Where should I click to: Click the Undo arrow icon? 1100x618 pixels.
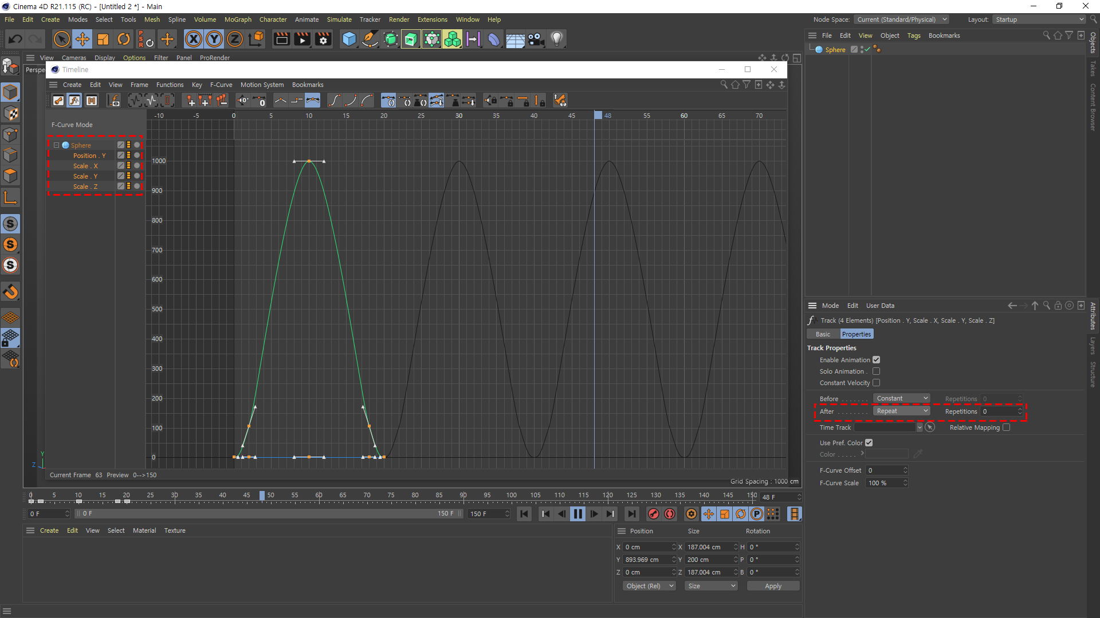pos(15,39)
